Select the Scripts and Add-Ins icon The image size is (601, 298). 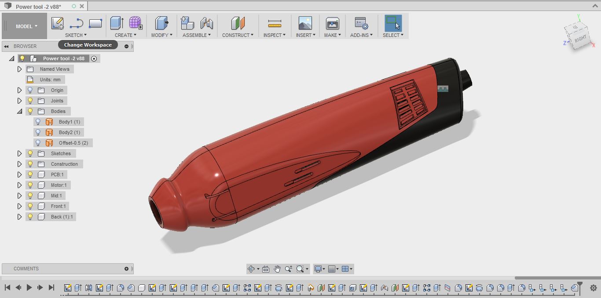coord(361,23)
